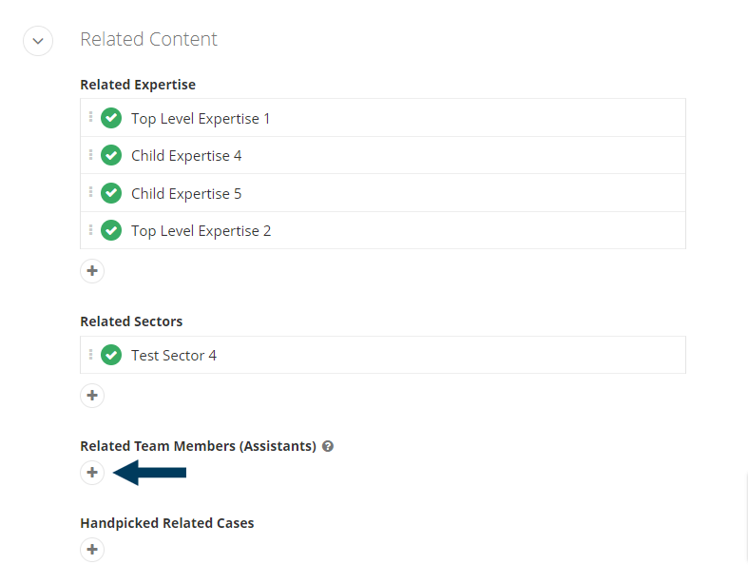Toggle green check for Child Expertise 4
This screenshot has height=584, width=748.
[111, 155]
